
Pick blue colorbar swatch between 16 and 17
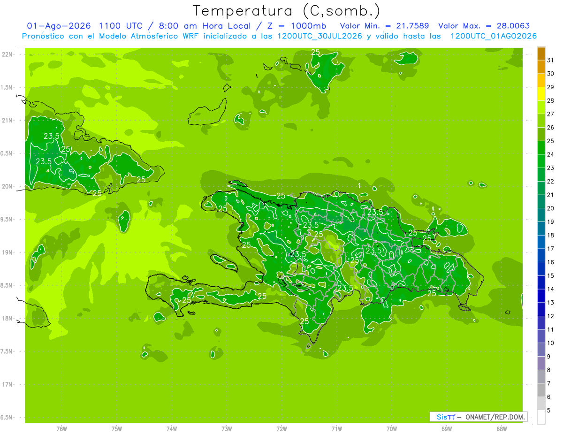tap(541, 256)
